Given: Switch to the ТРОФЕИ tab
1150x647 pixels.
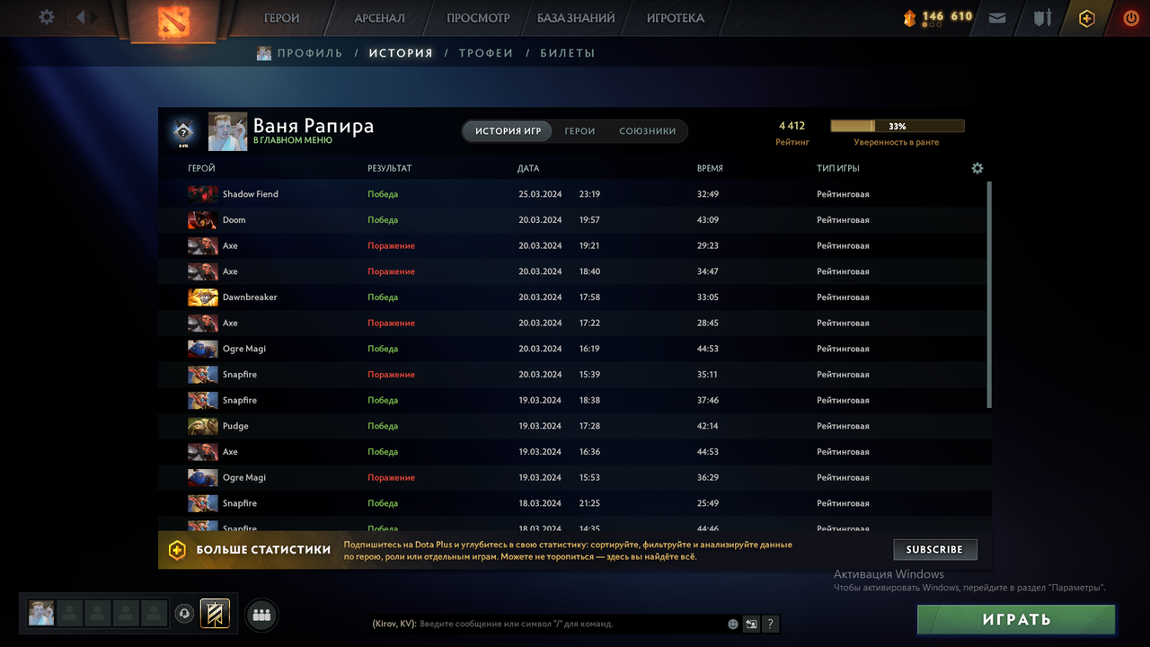Looking at the screenshot, I should (486, 53).
